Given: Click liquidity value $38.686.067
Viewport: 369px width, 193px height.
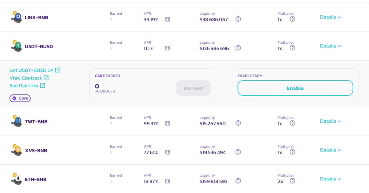Looking at the screenshot, I should pos(214,20).
